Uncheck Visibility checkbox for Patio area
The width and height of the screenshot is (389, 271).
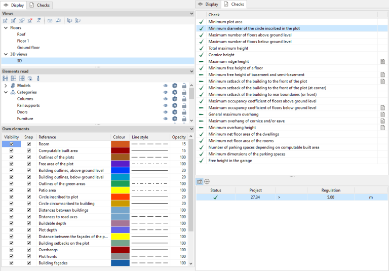click(x=12, y=190)
